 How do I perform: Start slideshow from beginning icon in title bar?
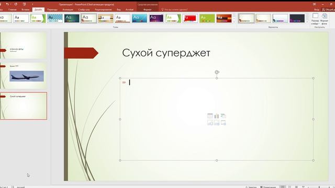(25, 4)
